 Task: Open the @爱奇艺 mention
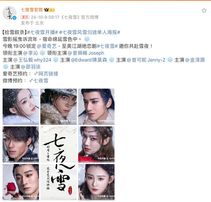coord(47,46)
